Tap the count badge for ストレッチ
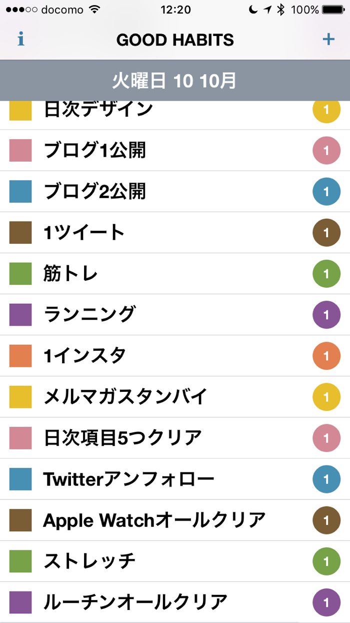This screenshot has height=623, width=350. (326, 561)
